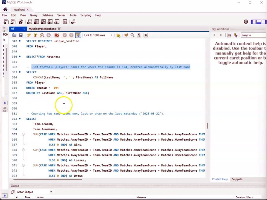Commit the current transaction
Image resolution: width=267 pixels, height=200 pixels.
(65, 35)
